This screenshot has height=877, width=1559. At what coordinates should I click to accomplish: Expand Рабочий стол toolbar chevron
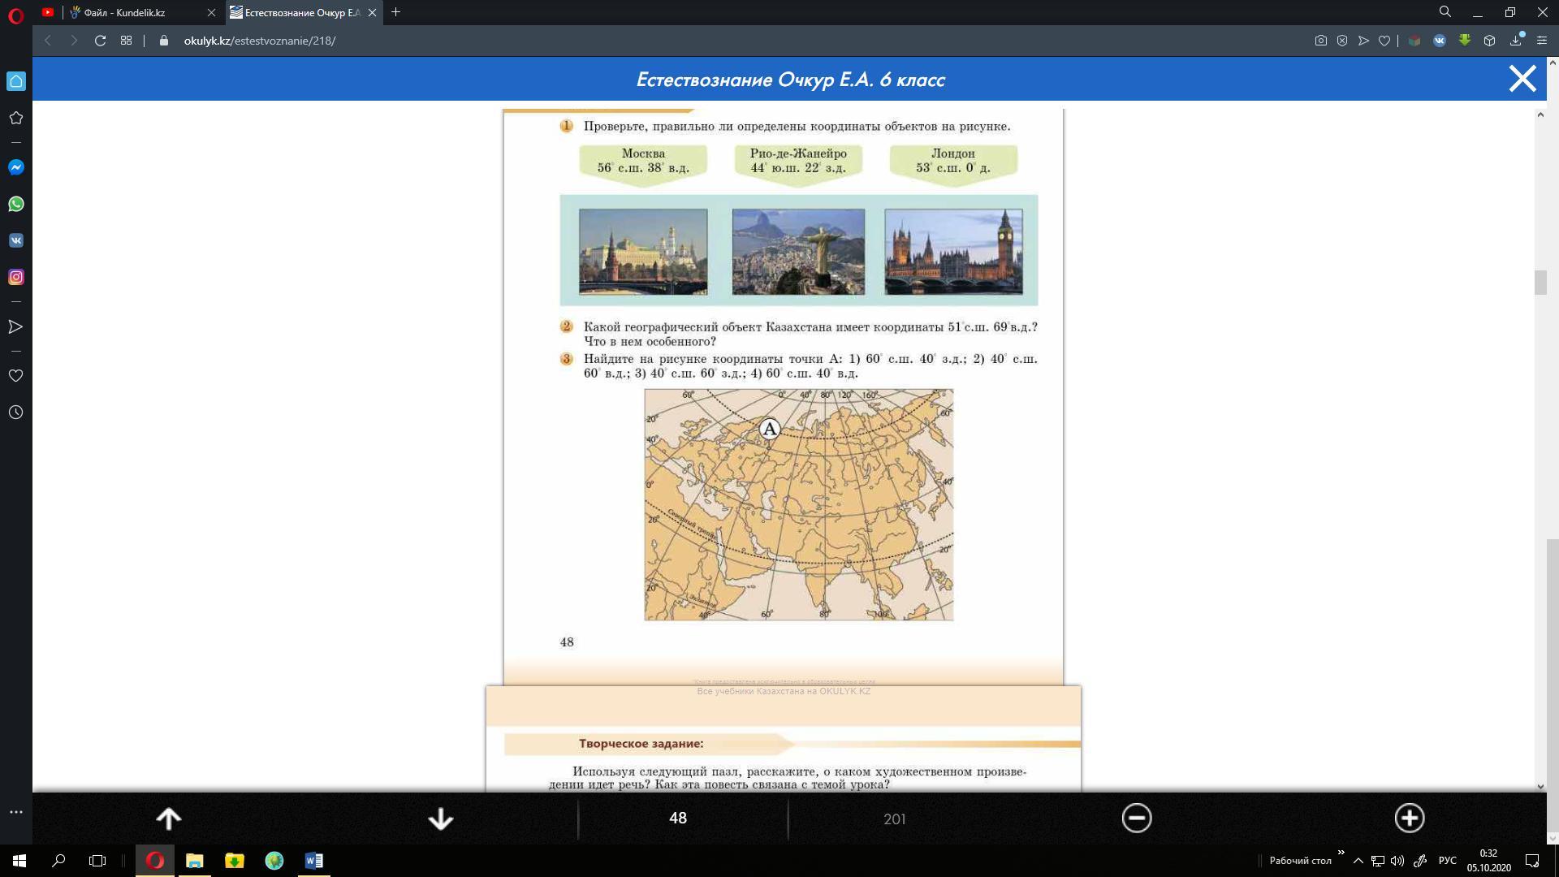(x=1341, y=853)
